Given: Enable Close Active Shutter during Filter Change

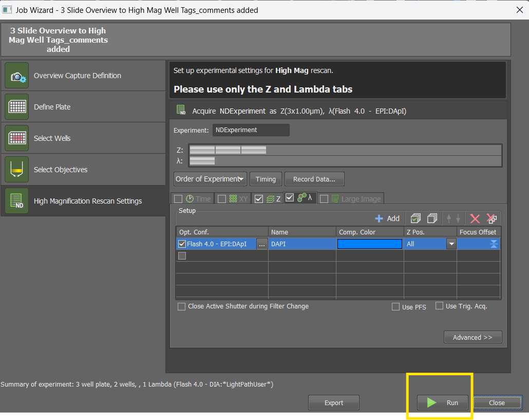Looking at the screenshot, I should 181,306.
